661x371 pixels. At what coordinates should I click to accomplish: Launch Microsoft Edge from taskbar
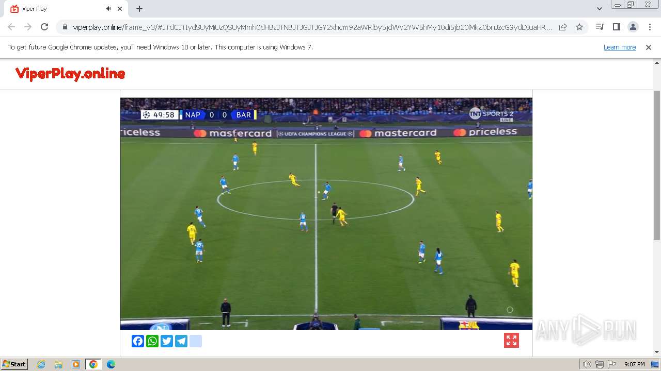tap(111, 364)
